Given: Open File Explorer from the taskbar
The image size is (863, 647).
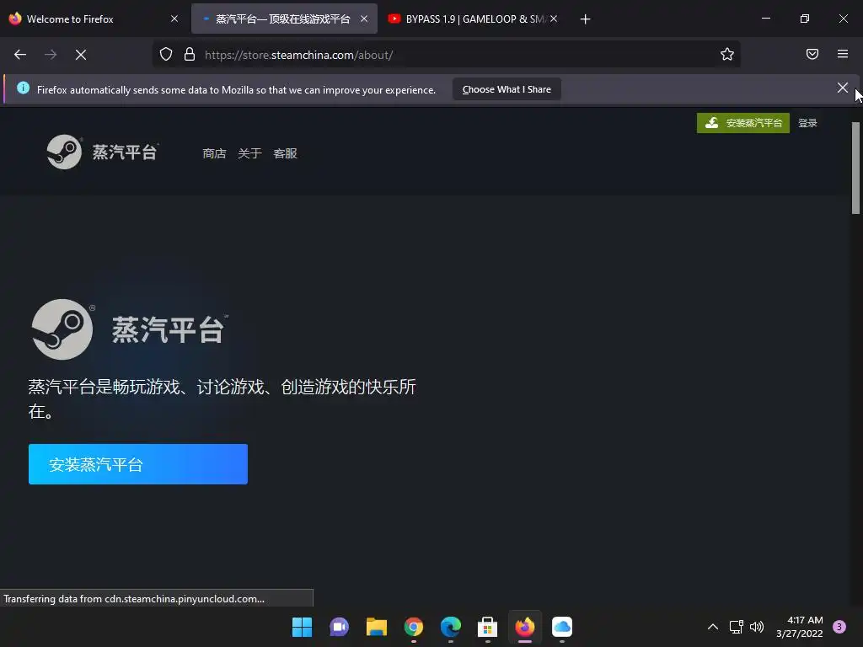Looking at the screenshot, I should (377, 627).
